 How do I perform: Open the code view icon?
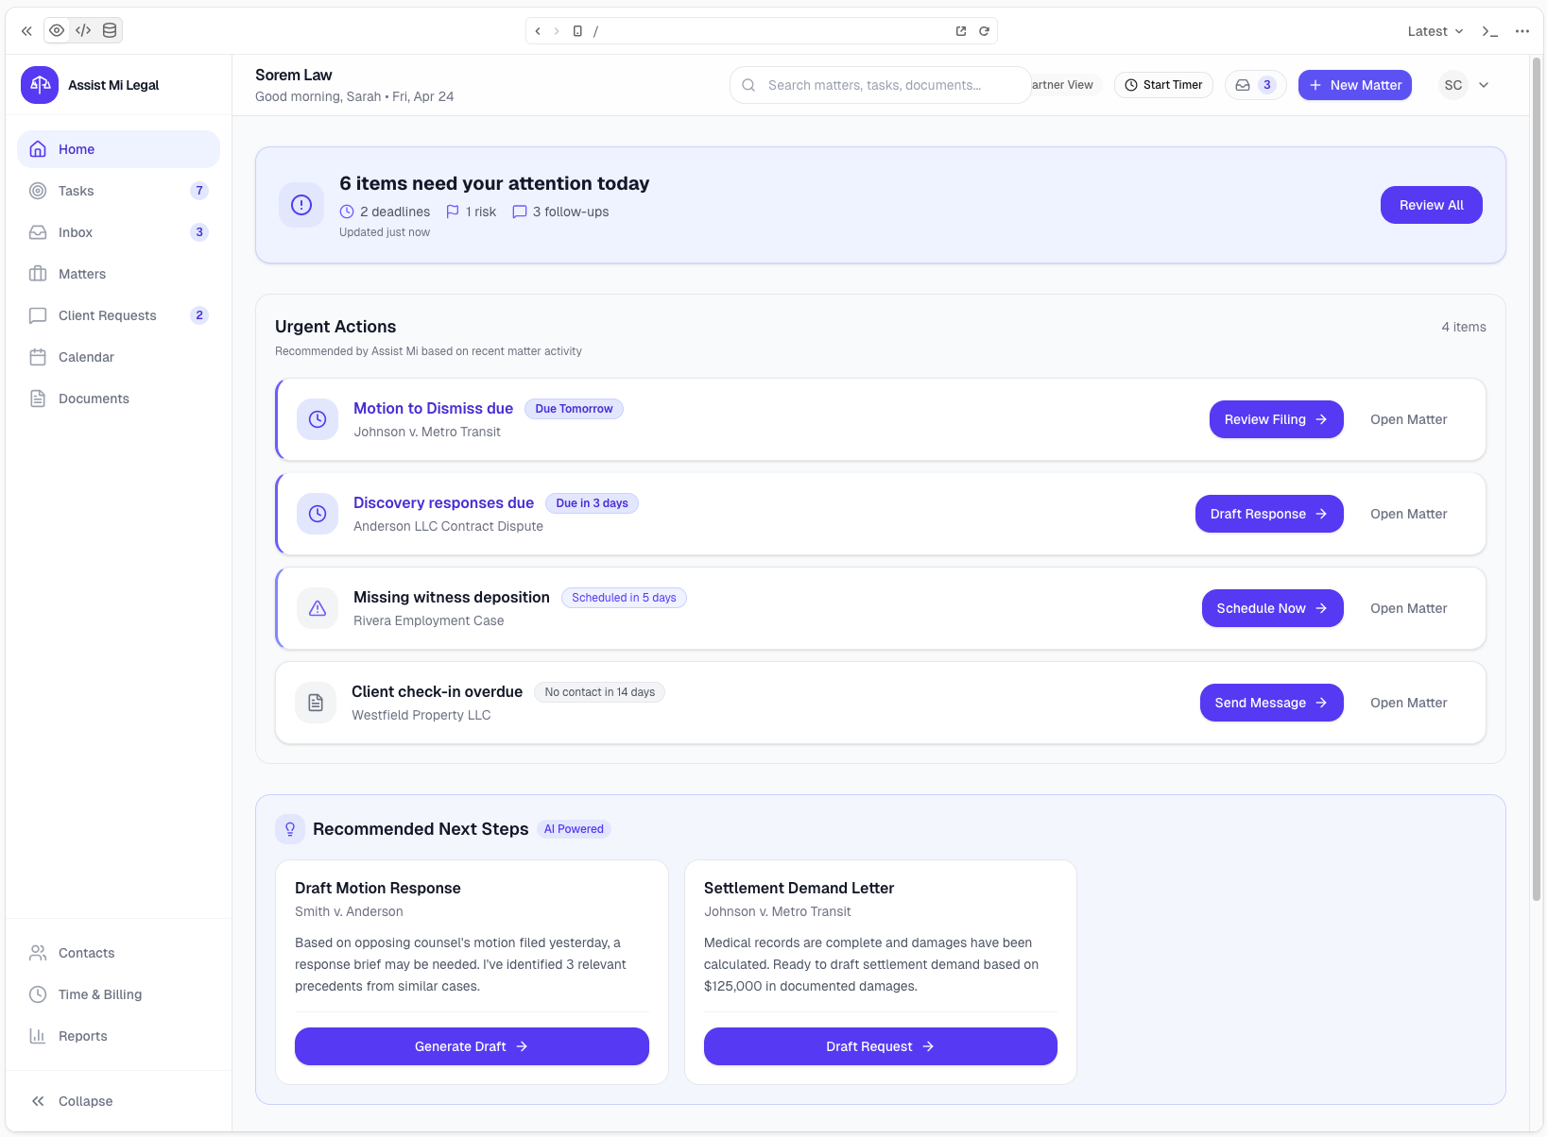pyautogui.click(x=83, y=30)
